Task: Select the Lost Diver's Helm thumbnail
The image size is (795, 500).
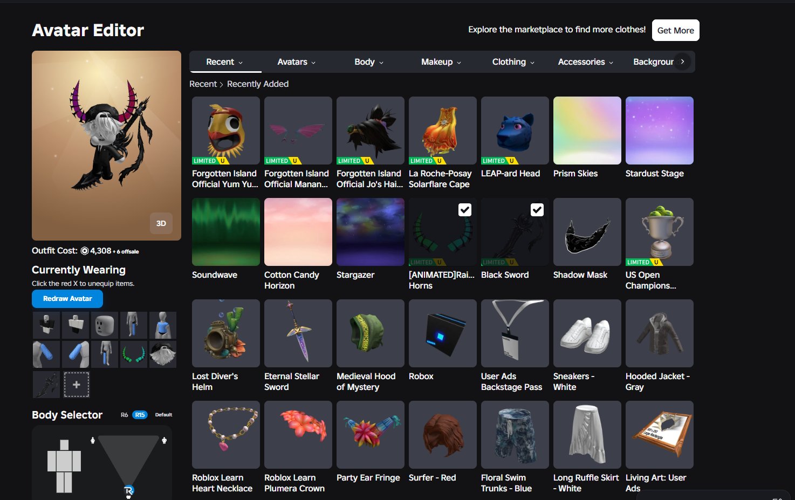Action: [226, 333]
